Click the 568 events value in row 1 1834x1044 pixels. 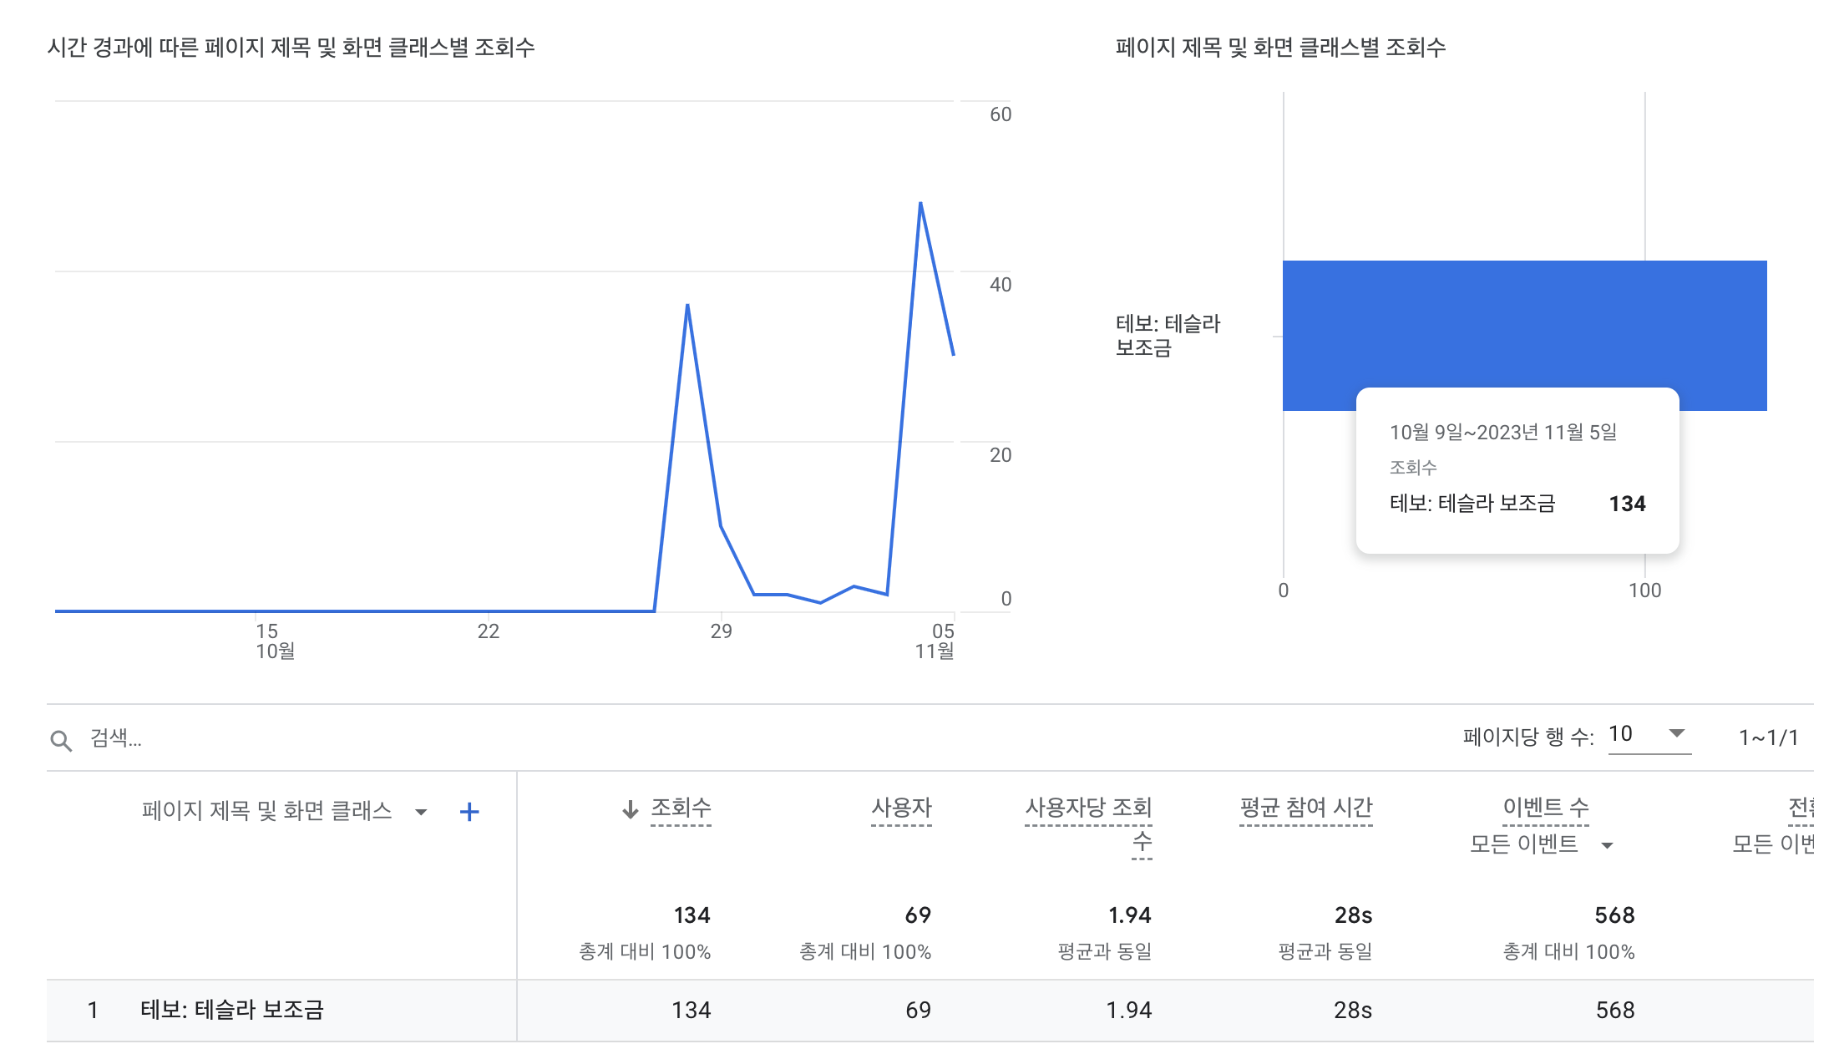pyautogui.click(x=1614, y=1011)
